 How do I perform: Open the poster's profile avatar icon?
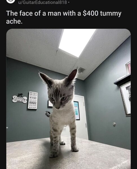coord(10,1)
